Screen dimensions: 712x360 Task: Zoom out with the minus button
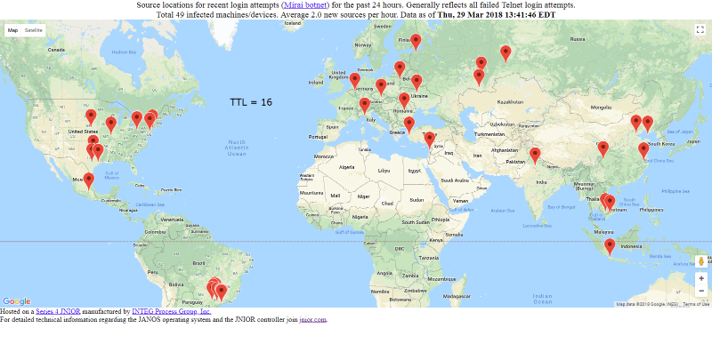(701, 291)
